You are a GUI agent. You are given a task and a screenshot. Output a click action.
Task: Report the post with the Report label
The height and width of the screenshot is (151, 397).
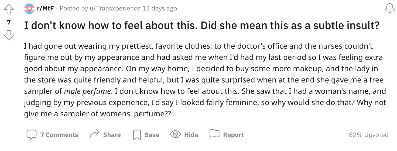(233, 135)
